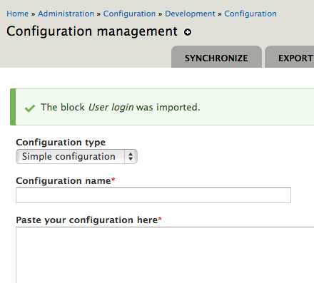Add page to shortcuts via plus icon
Viewport: 314px width, 283px height.
coord(188,32)
